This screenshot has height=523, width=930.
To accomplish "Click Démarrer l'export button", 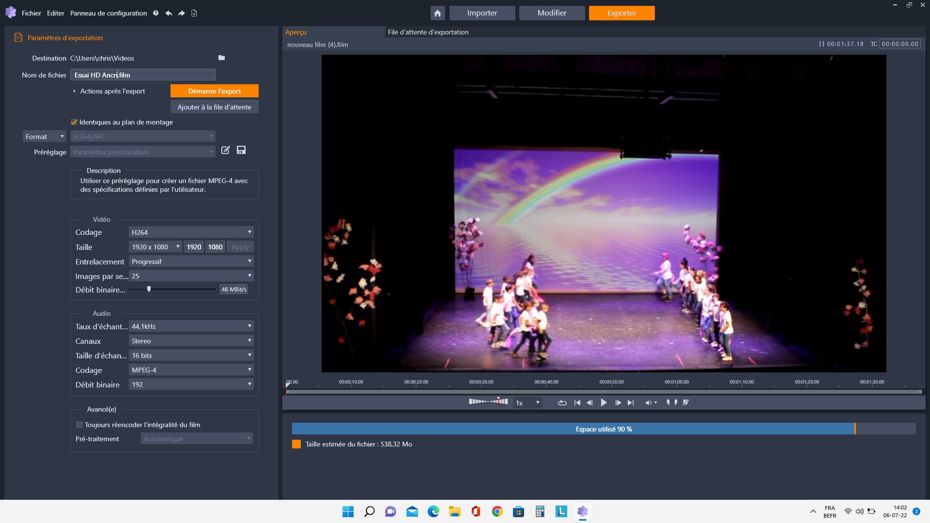I will tap(214, 91).
